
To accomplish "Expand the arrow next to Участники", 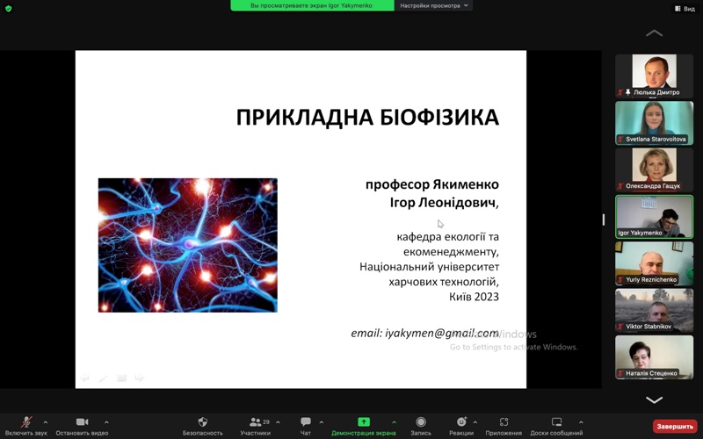I will coord(278,422).
